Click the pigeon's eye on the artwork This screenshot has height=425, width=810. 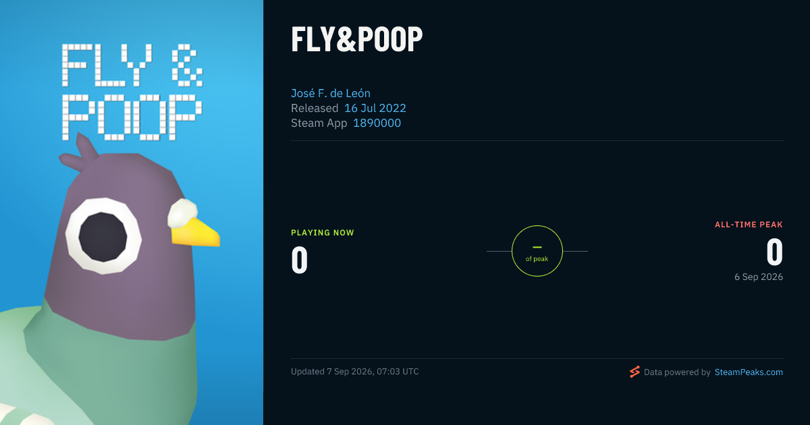[x=103, y=235]
